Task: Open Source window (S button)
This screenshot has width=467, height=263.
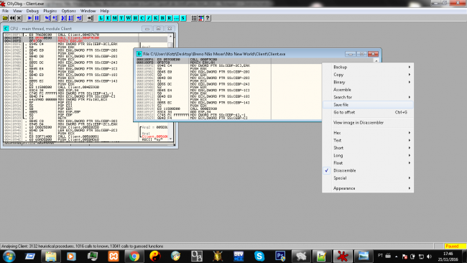Action: pos(183,18)
